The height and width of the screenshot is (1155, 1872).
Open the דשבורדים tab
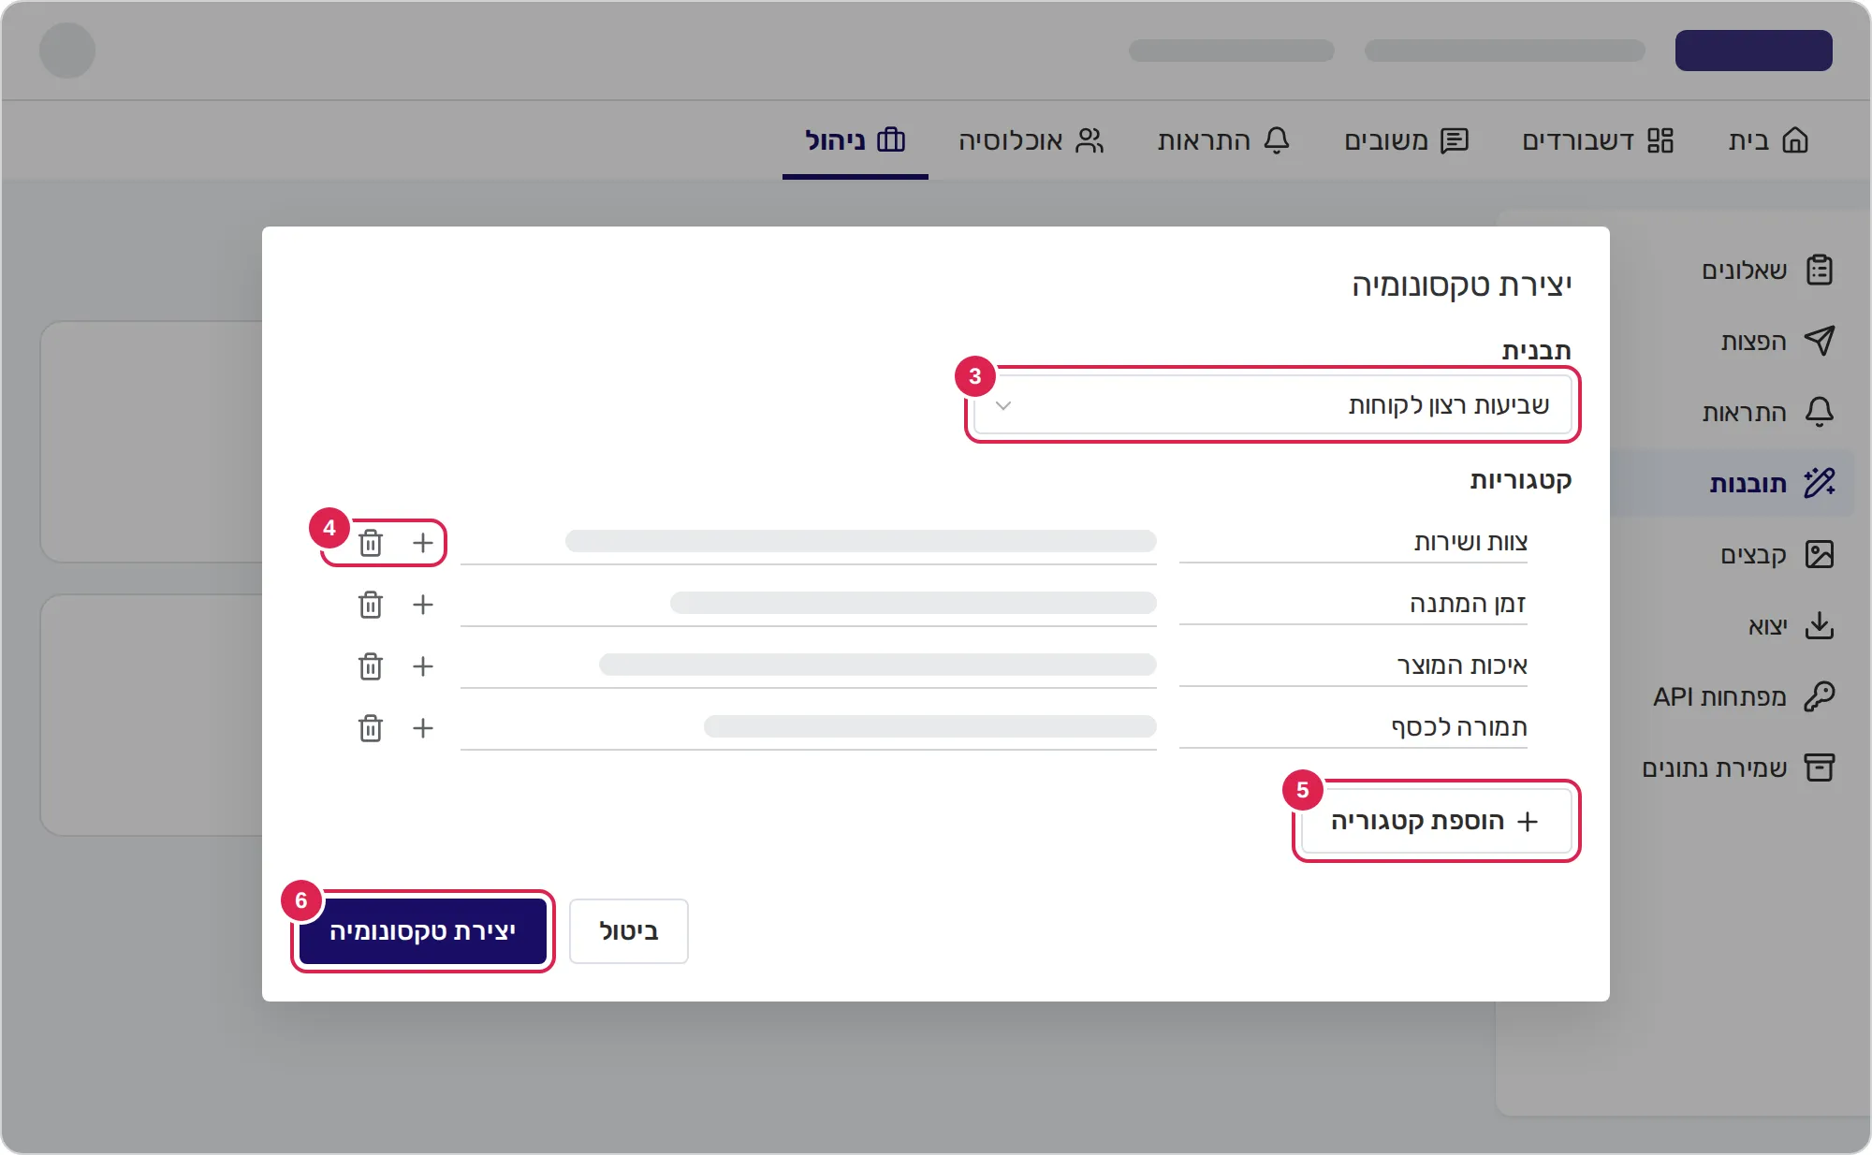pos(1598,140)
